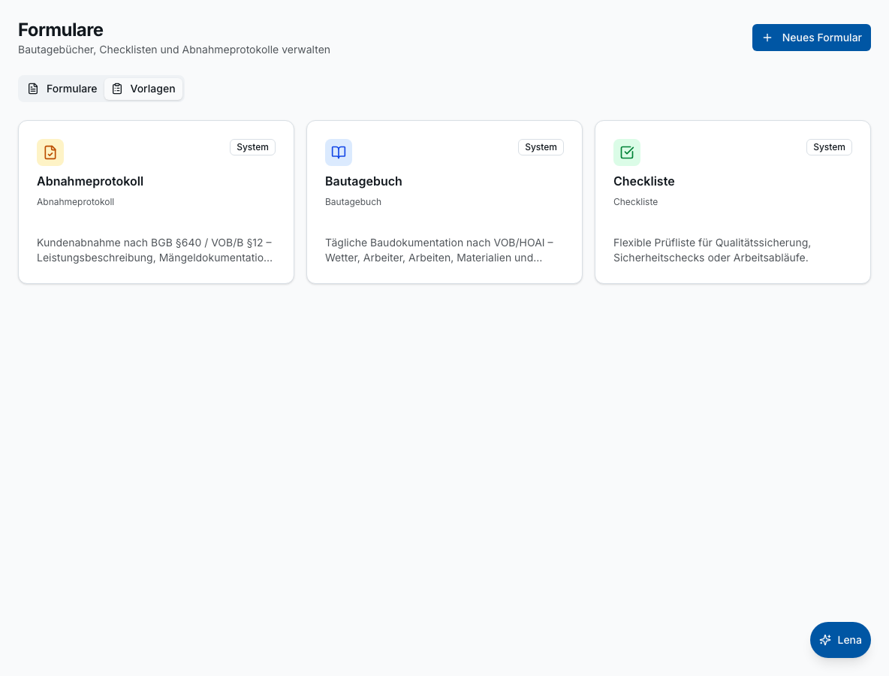Click the System badge on Bautagebuch card
Image resolution: width=889 pixels, height=676 pixels.
point(541,147)
